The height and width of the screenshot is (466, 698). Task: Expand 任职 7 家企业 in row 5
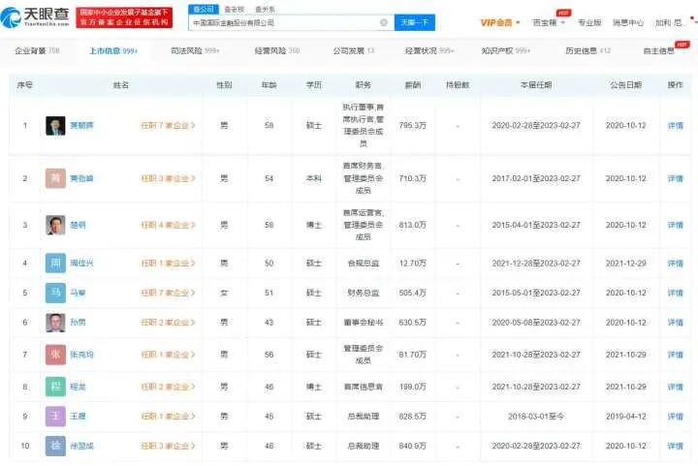[x=169, y=293]
